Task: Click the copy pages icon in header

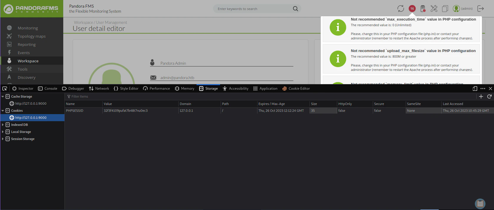Action: pos(445,9)
